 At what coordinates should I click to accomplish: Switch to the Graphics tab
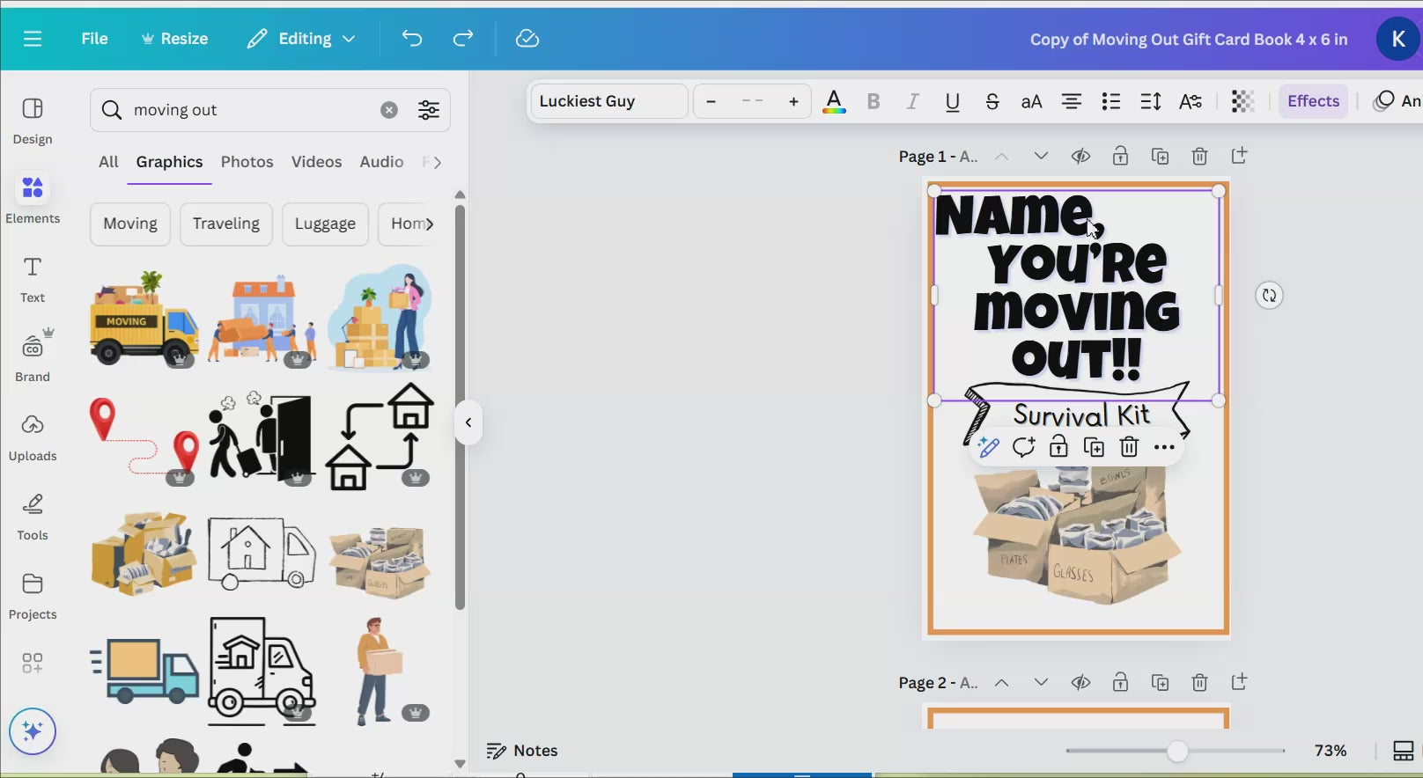169,162
